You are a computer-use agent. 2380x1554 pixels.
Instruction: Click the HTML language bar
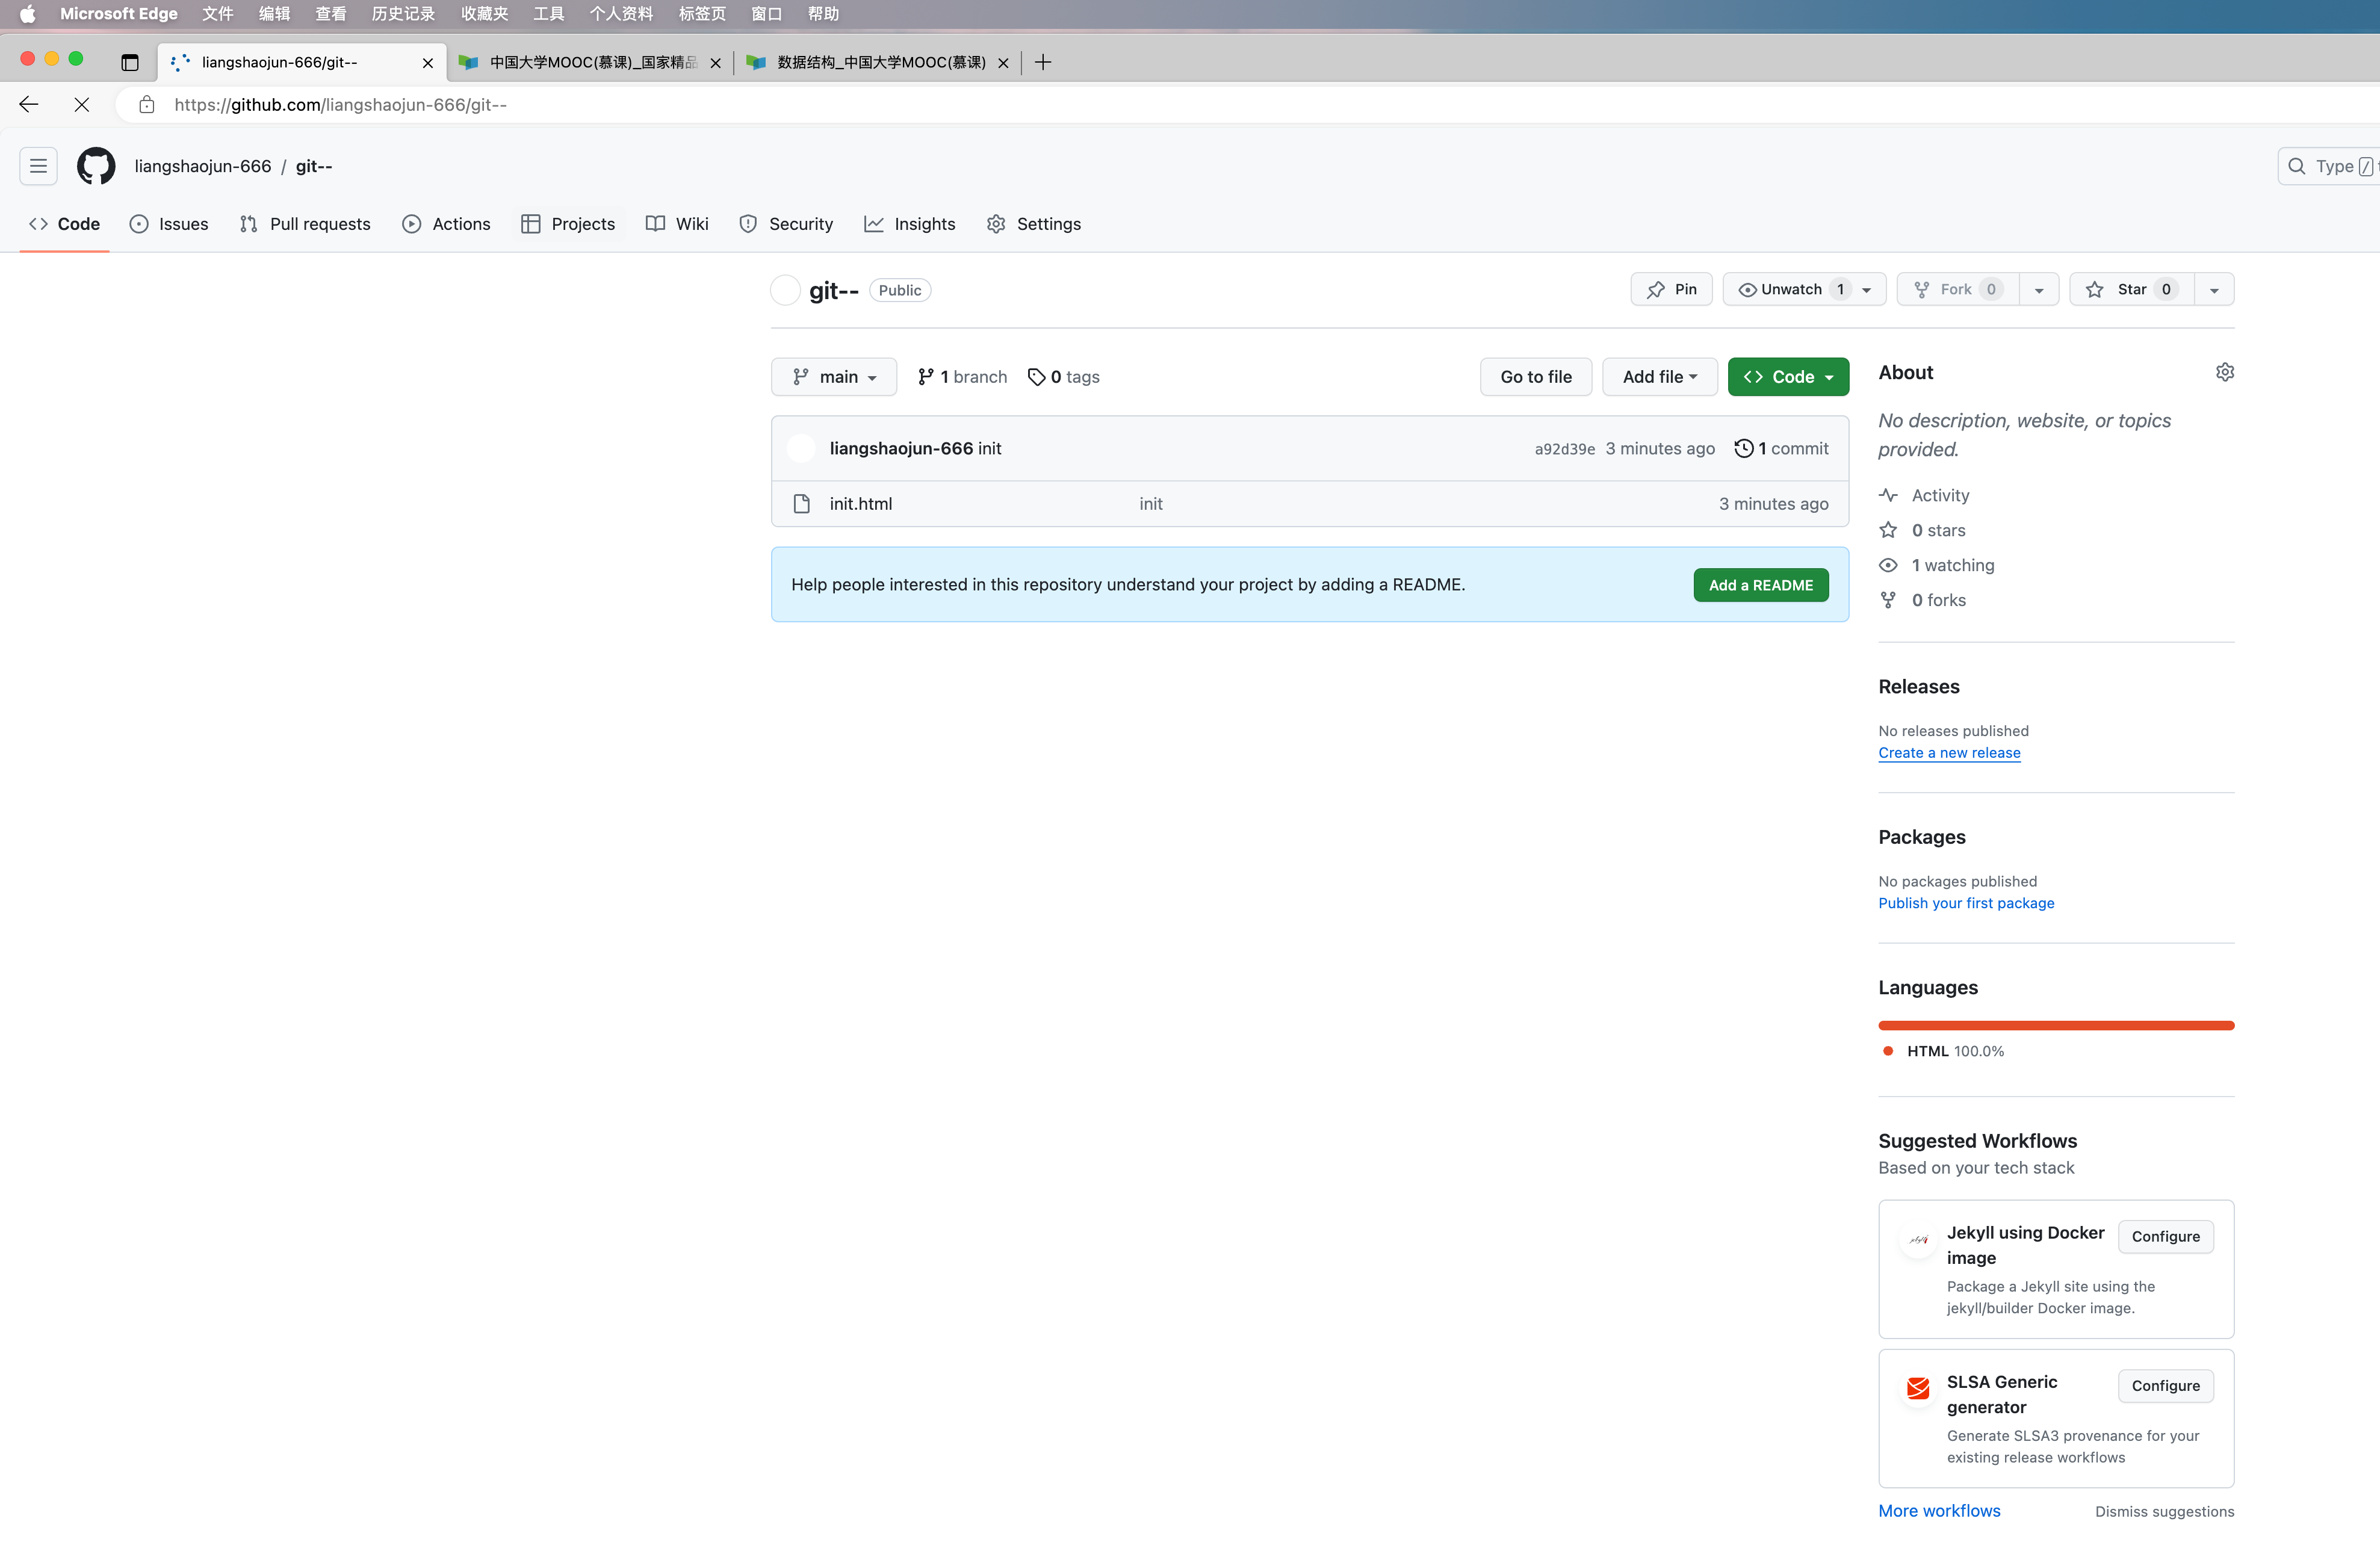coord(2055,1025)
